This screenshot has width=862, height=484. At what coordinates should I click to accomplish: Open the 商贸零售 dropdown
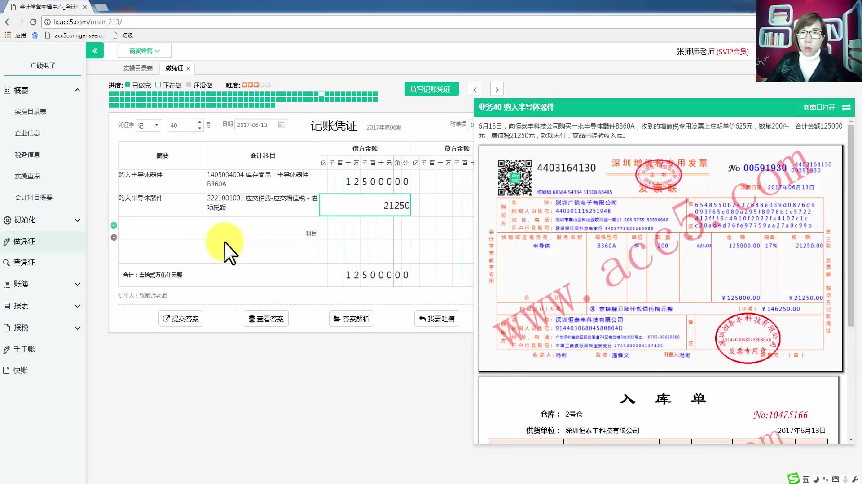point(144,51)
